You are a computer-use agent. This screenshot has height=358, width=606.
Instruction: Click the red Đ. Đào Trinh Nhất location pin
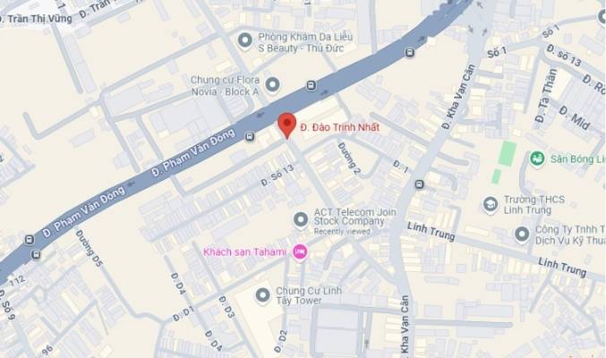(x=287, y=125)
